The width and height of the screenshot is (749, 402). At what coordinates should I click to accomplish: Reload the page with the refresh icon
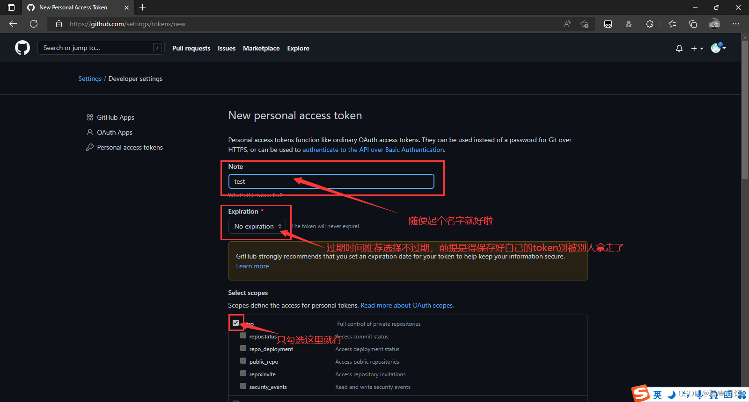click(34, 24)
